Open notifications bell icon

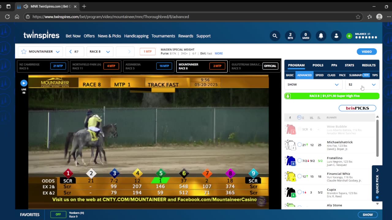point(321,36)
